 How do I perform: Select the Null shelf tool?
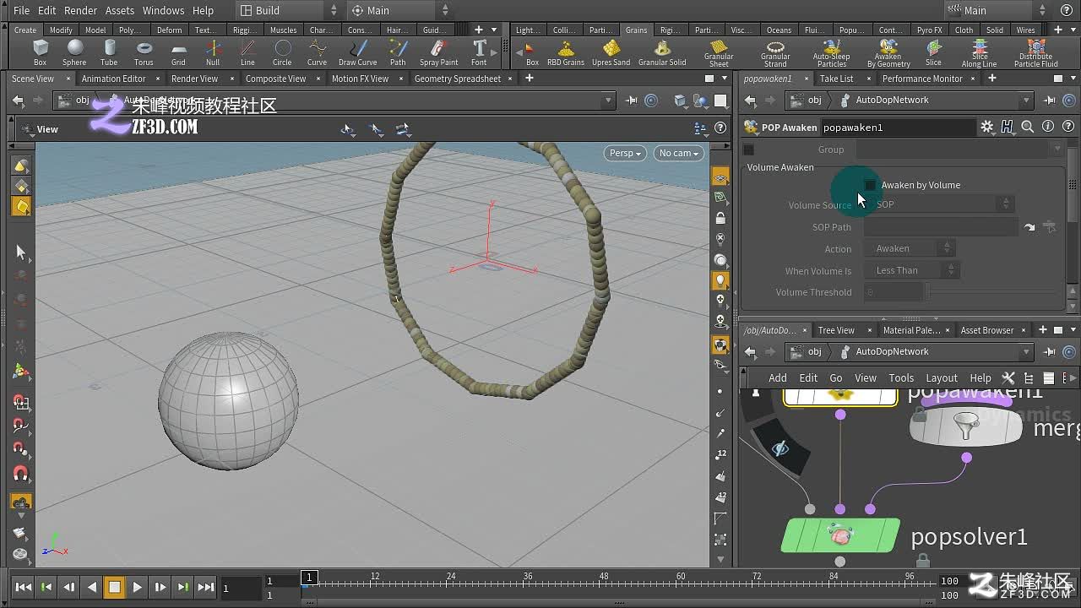pyautogui.click(x=213, y=52)
